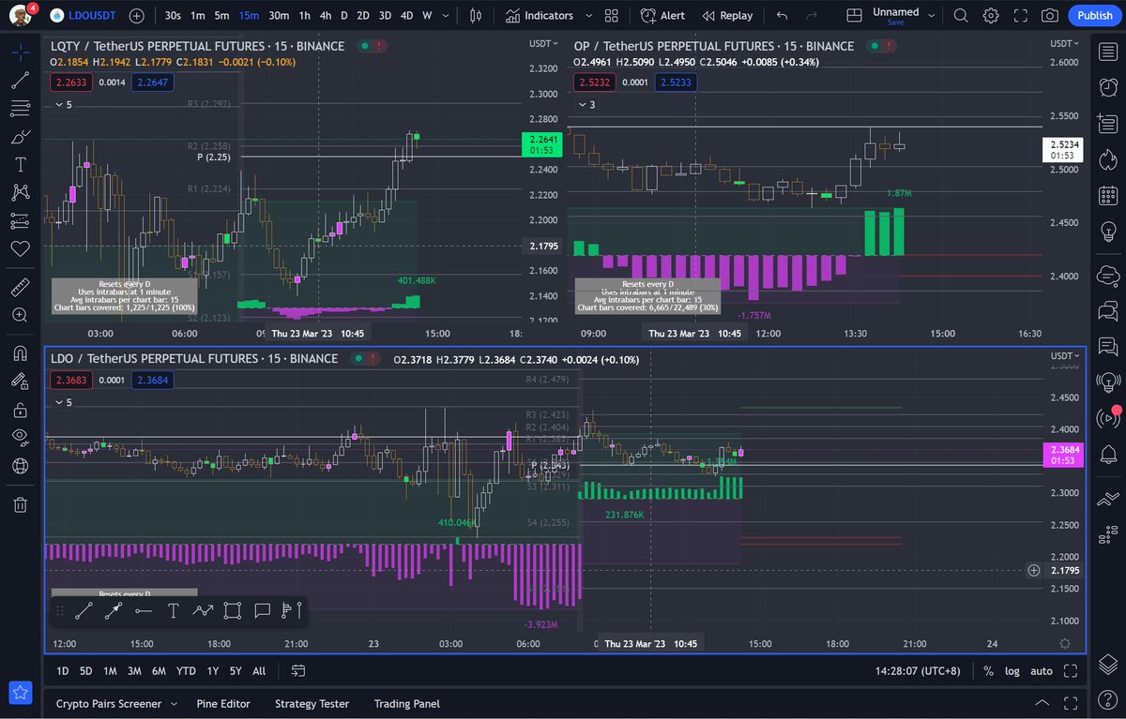This screenshot has height=719, width=1126.
Task: Open the timeframe list dropdown arrow
Action: 445,15
